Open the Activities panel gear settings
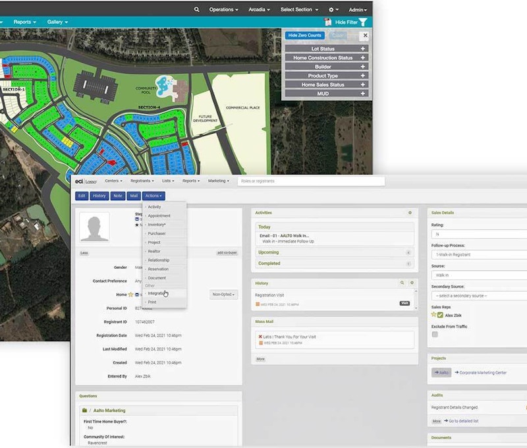This screenshot has width=527, height=448. click(411, 213)
